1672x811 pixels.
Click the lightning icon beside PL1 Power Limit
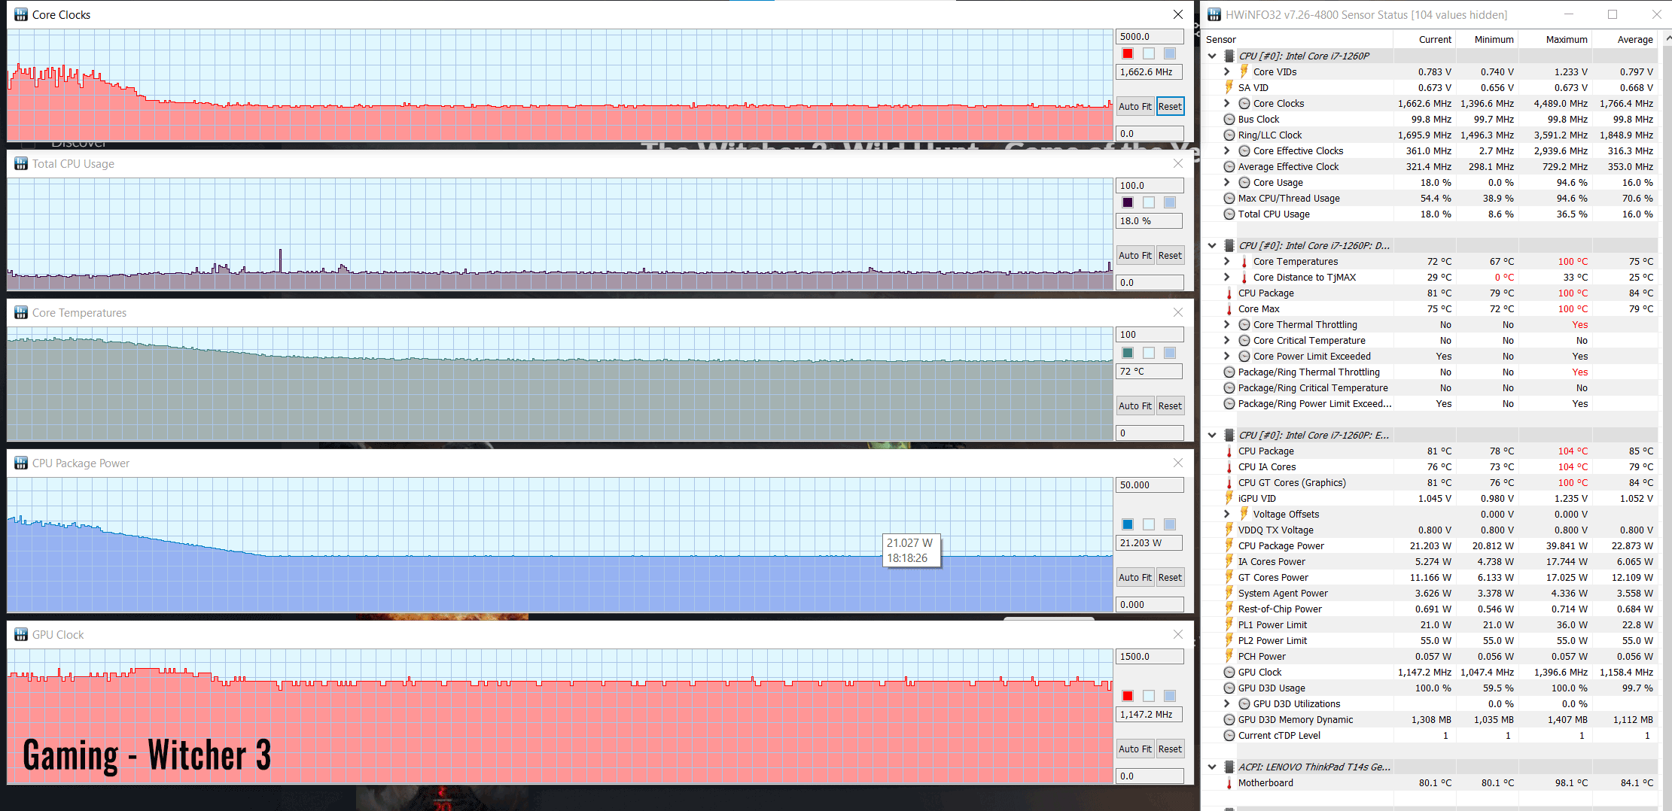(1229, 624)
